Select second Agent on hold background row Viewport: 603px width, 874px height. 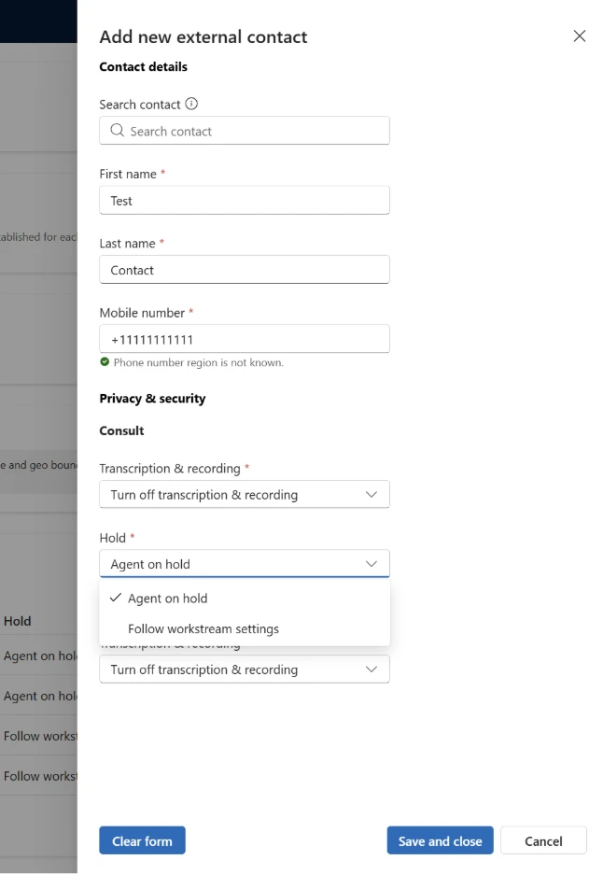point(39,696)
